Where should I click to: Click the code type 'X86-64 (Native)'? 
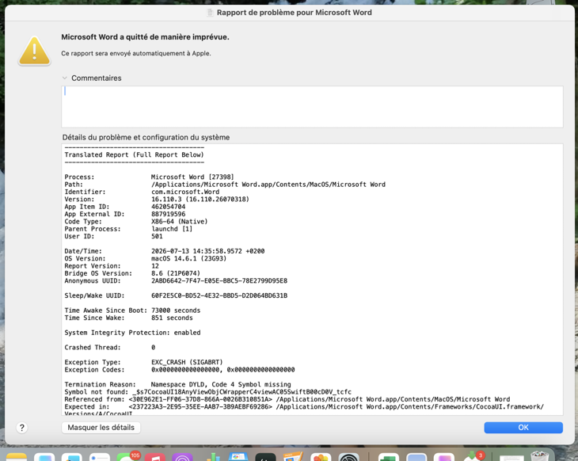point(180,221)
